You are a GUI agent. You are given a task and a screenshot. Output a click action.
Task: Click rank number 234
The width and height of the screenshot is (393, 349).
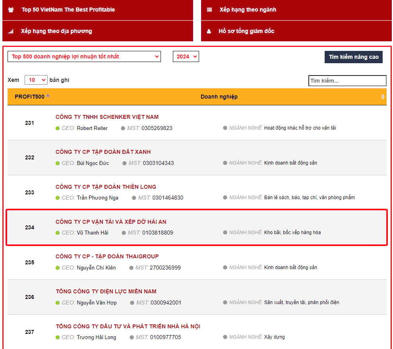coord(29,227)
